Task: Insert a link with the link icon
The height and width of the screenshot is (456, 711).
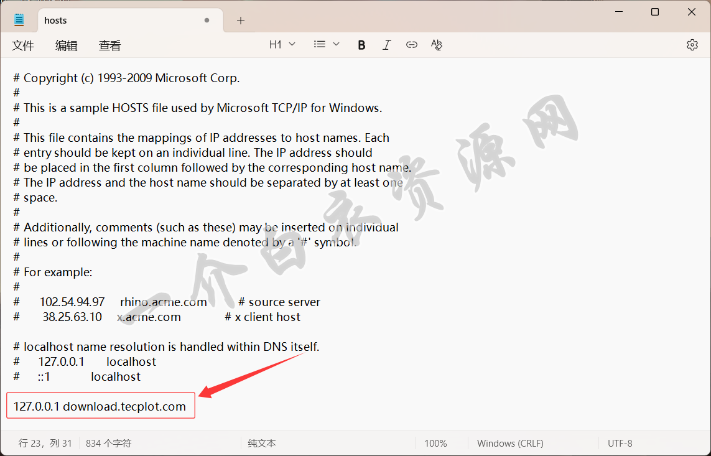Action: click(x=411, y=44)
